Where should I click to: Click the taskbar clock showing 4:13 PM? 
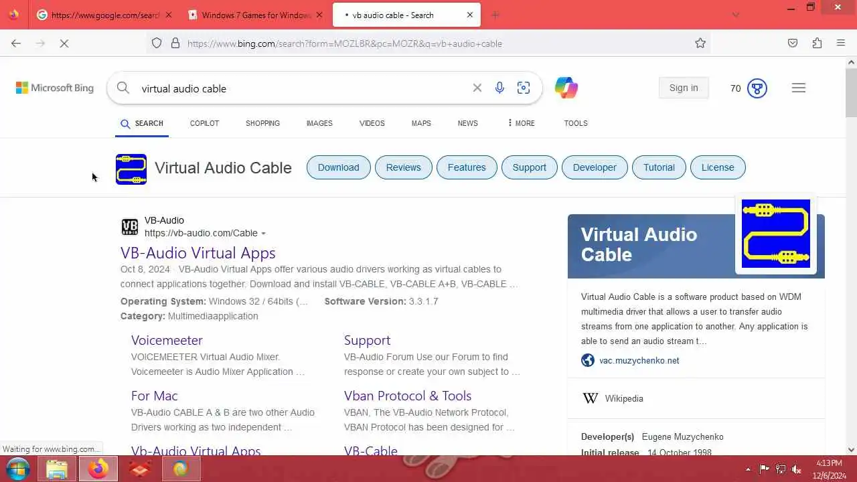[830, 469]
